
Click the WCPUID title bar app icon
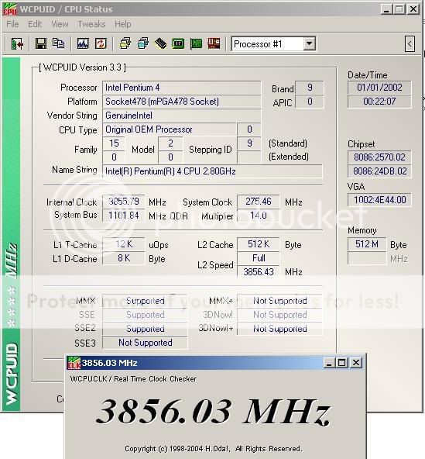(9, 9)
